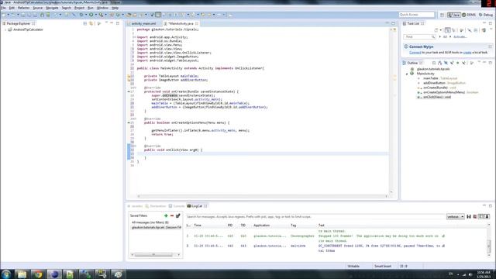Switch to the DDMS perspective
The width and height of the screenshot is (496, 279).
coord(469,15)
